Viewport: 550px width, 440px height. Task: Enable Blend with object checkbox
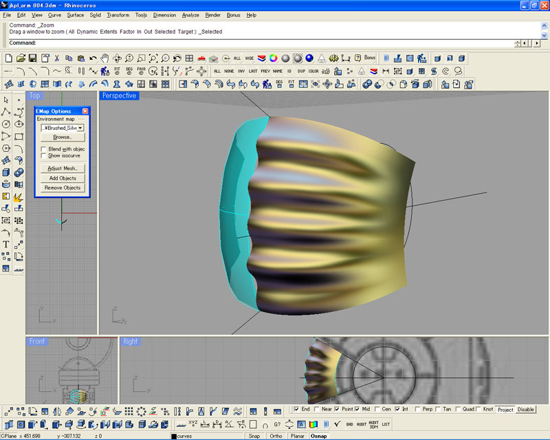pos(43,149)
